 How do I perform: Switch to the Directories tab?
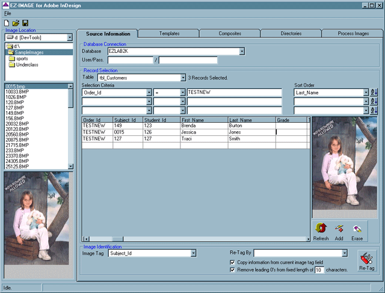pyautogui.click(x=291, y=34)
